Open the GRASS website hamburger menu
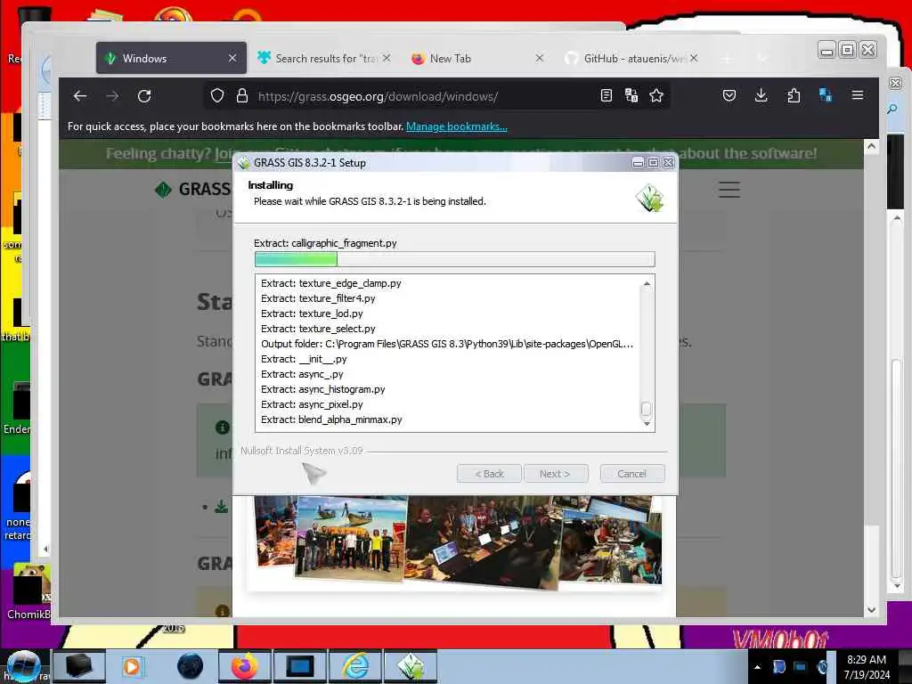The height and width of the screenshot is (684, 912). (729, 190)
